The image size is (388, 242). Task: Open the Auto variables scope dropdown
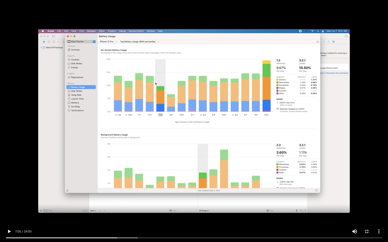[93, 211]
